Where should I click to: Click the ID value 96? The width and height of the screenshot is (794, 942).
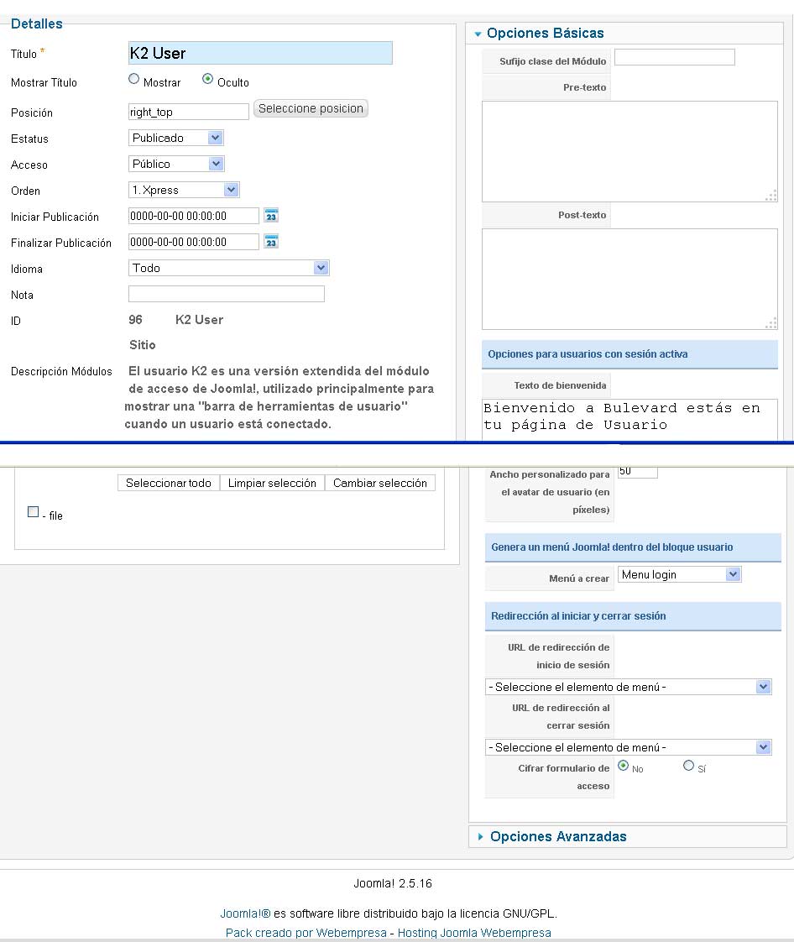[x=135, y=320]
